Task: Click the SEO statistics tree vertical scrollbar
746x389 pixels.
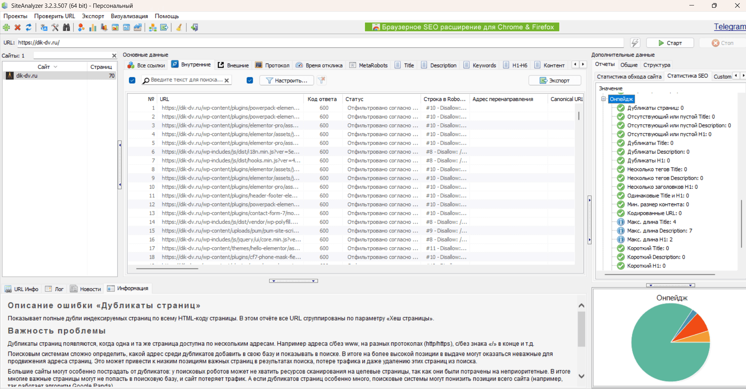Action: coord(741,224)
